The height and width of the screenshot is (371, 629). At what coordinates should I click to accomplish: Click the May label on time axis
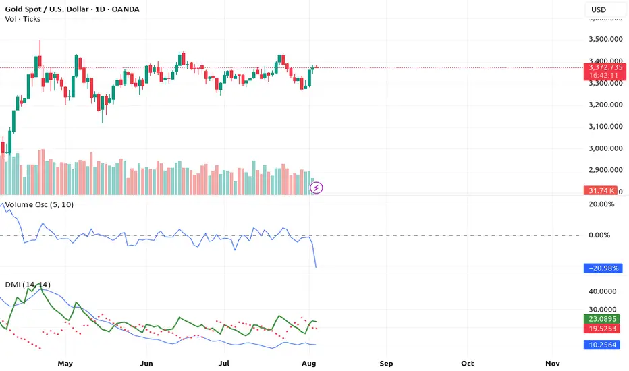(65, 364)
